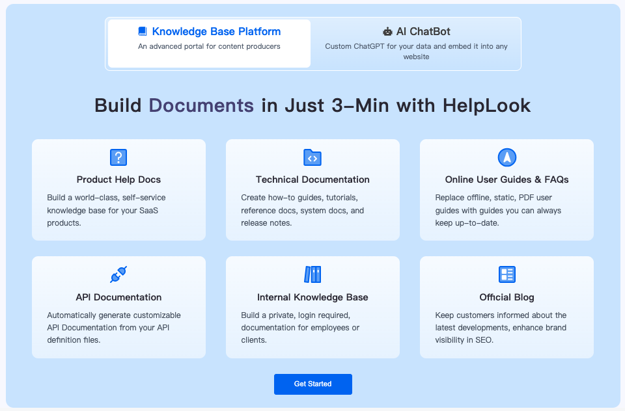625x411 pixels.
Task: Click the plug icon for API Documentation
Action: (118, 274)
